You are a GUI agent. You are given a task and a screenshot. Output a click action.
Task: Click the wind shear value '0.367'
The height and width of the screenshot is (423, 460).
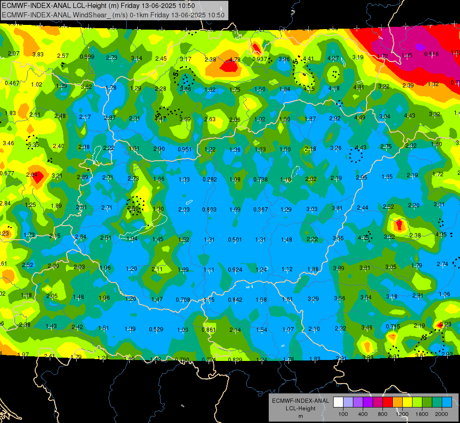(x=260, y=209)
